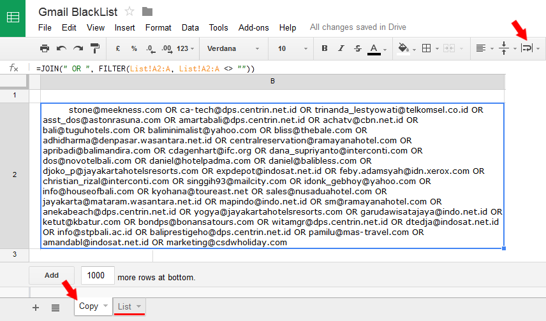Decrease decimal places
Viewport: 546px width, 321px height.
[151, 48]
